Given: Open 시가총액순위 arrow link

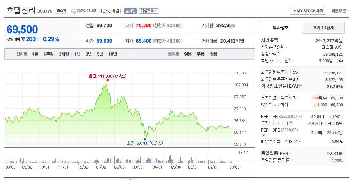Looking at the screenshot, I should 274,47.
